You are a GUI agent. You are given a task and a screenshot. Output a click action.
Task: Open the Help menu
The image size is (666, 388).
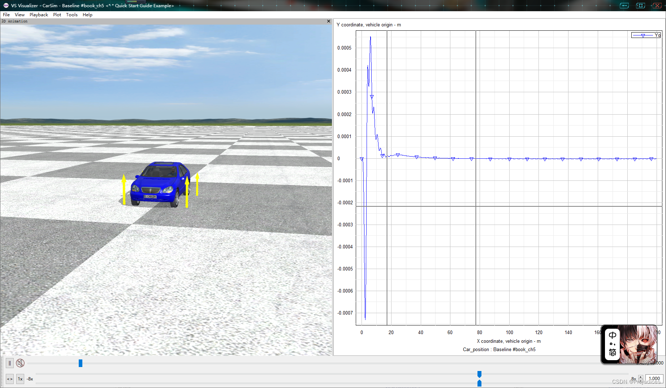pos(87,15)
